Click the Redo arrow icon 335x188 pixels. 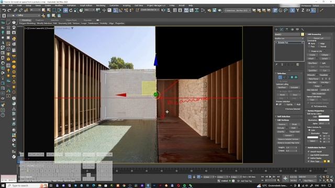point(9,10)
